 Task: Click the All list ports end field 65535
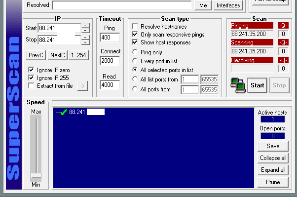(209, 79)
